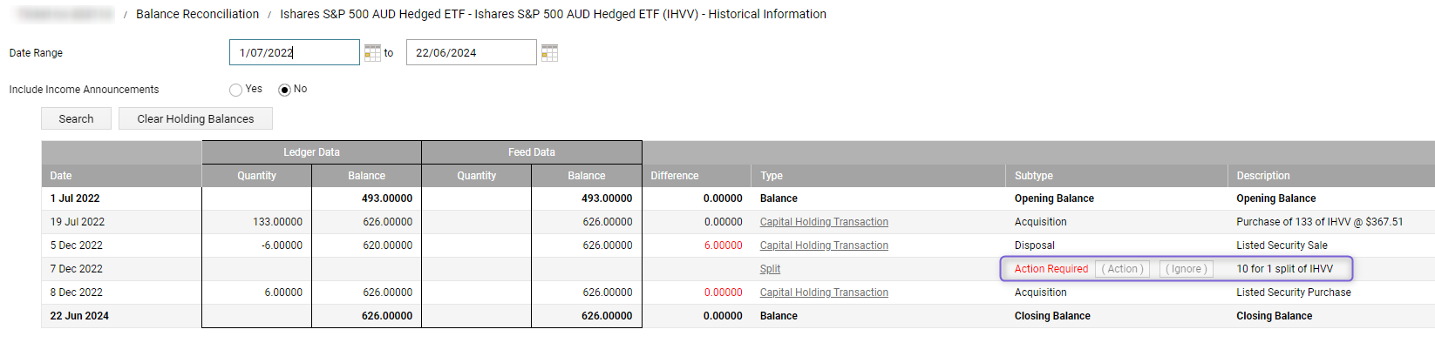Open the start date calendar picker

(x=372, y=53)
